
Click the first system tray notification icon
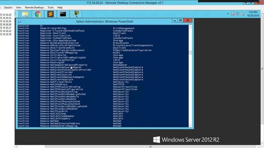click(x=233, y=14)
